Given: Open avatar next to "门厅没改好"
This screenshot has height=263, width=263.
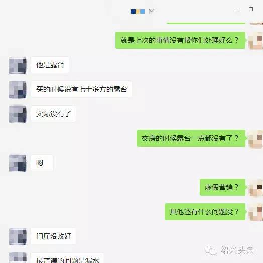Looking at the screenshot, I should [x=18, y=237].
